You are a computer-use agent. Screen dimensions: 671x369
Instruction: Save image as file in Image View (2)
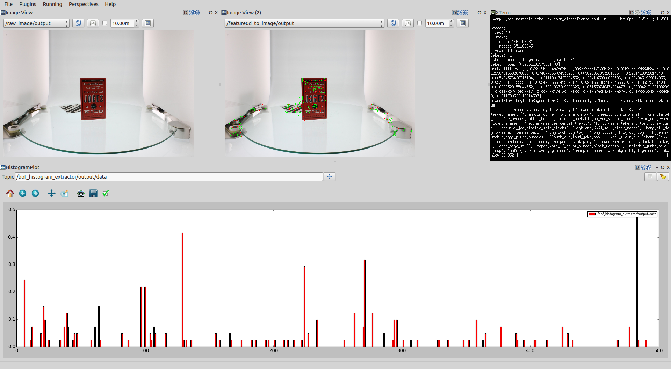point(463,23)
